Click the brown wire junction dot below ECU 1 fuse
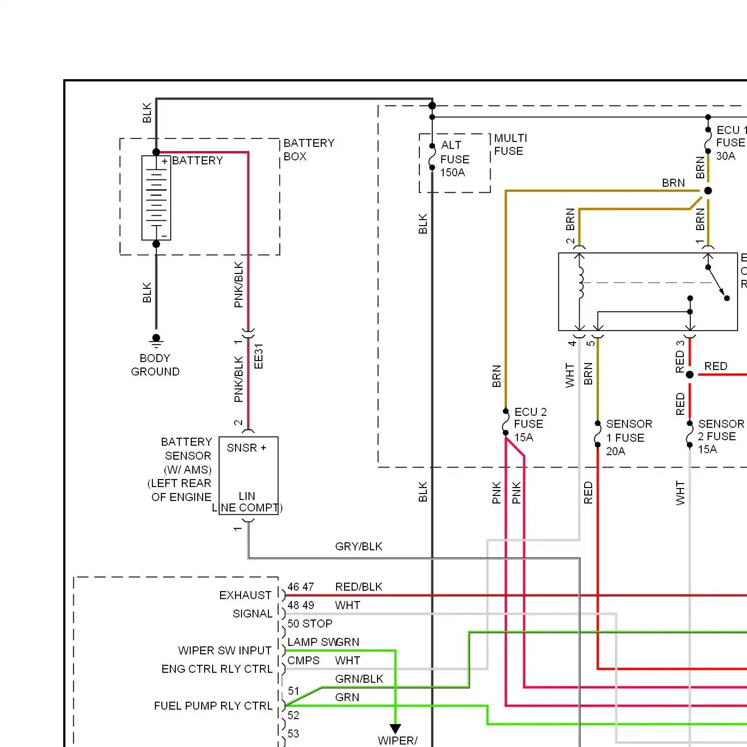 [x=708, y=191]
